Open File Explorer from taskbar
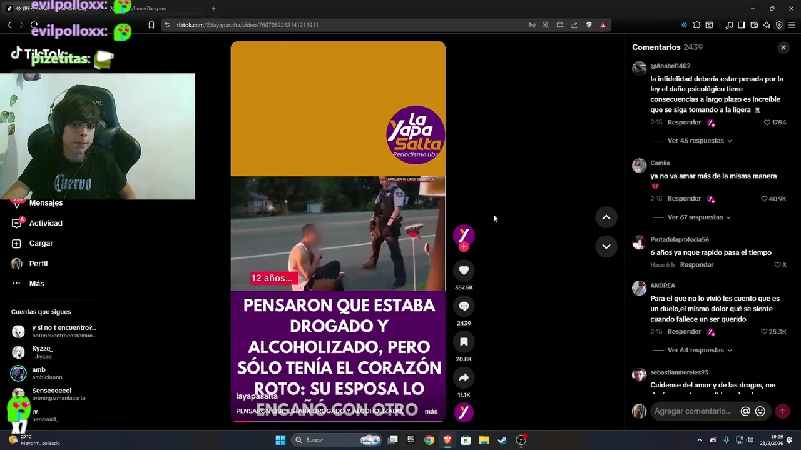Viewport: 801px width, 450px height. tap(484, 440)
